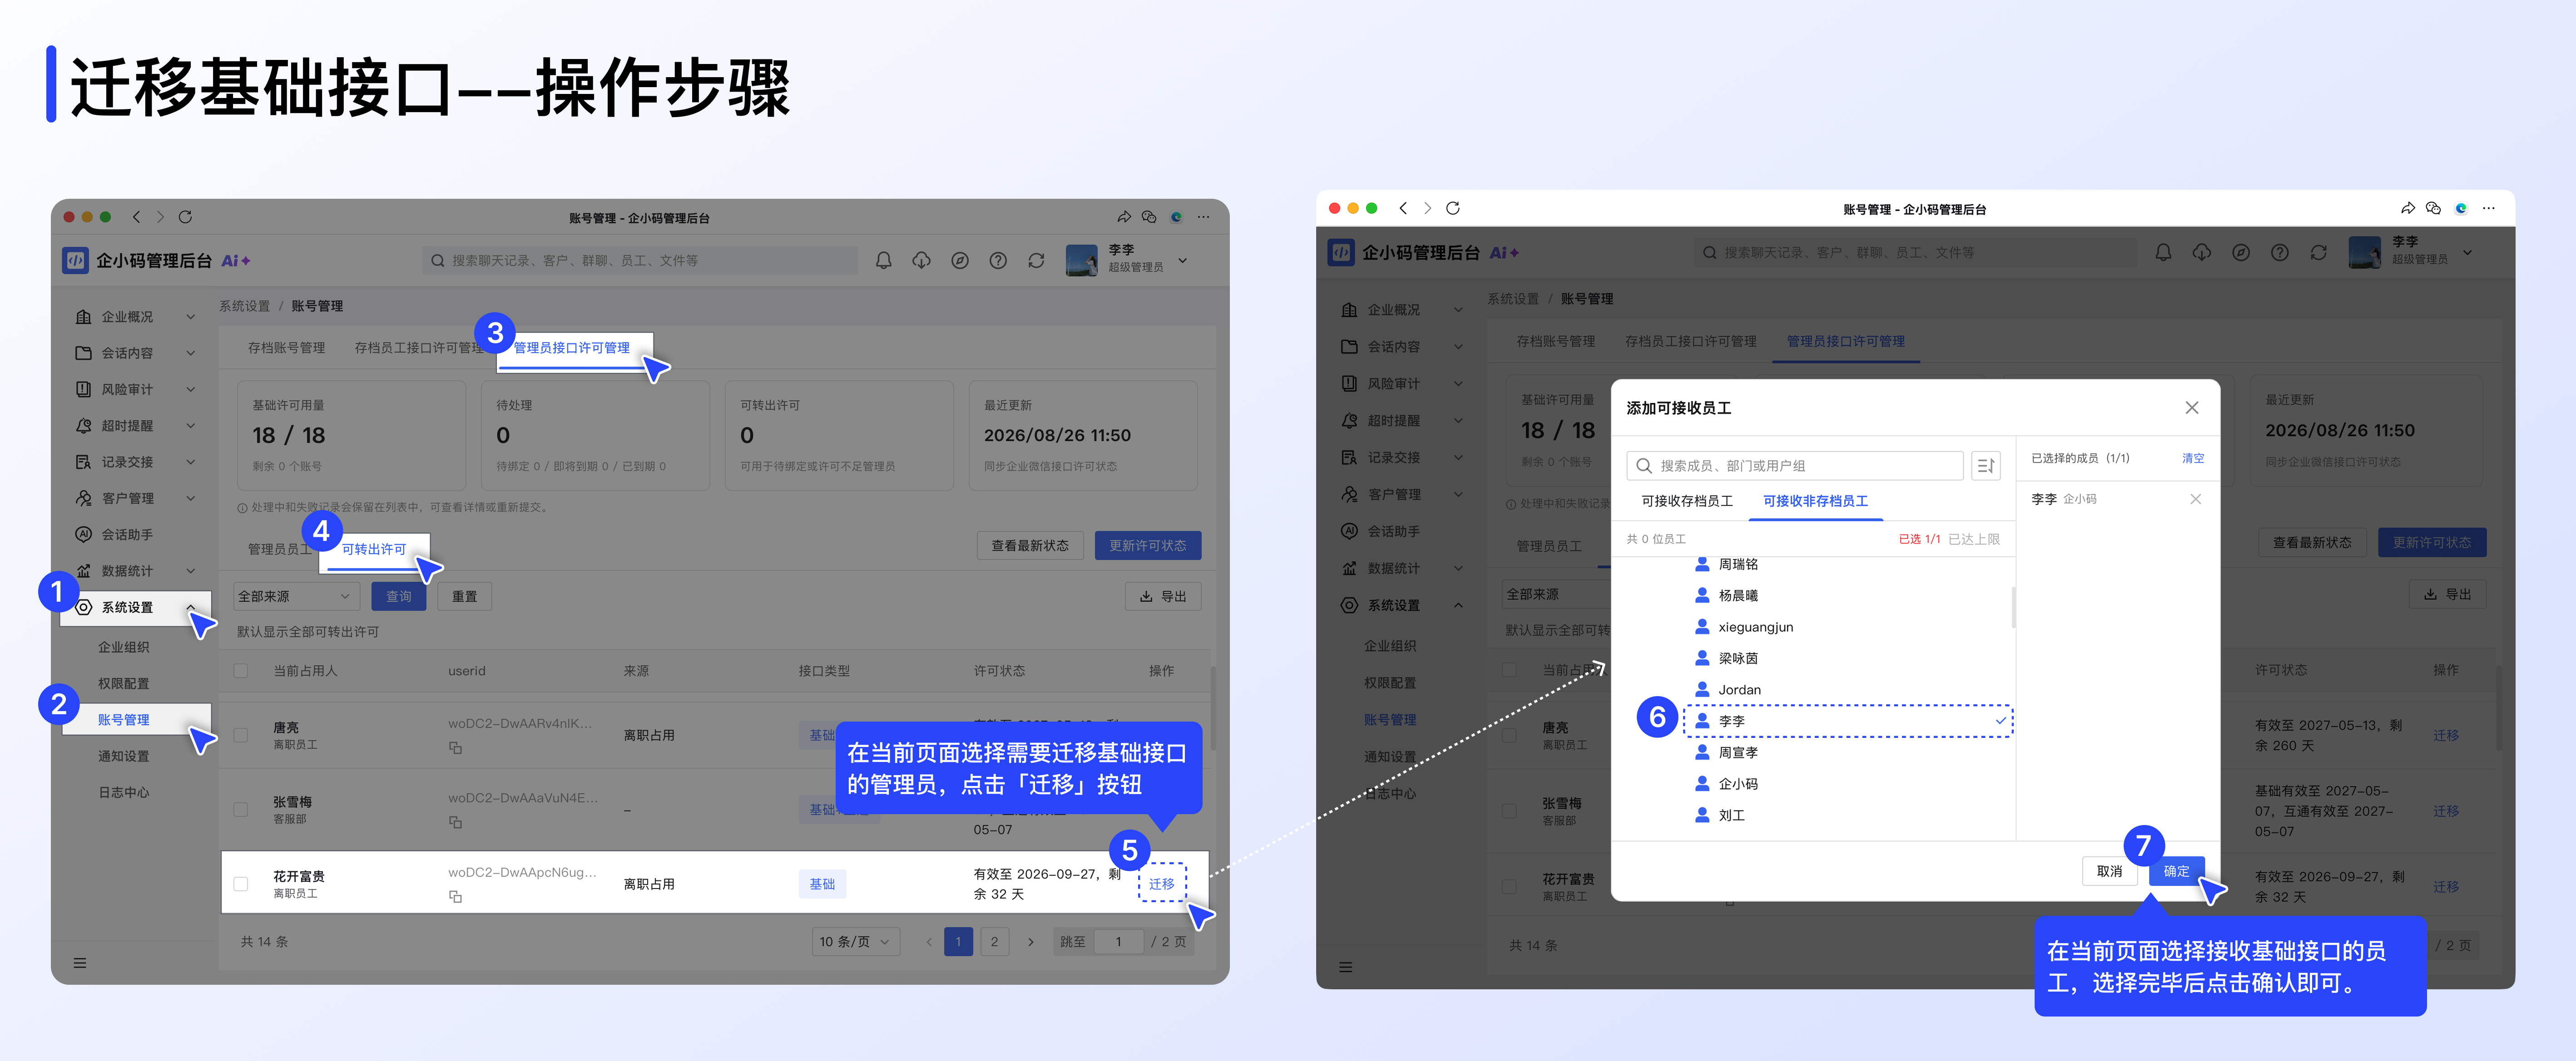Click 确定 button in dialog
The height and width of the screenshot is (1061, 2576).
[x=2176, y=871]
